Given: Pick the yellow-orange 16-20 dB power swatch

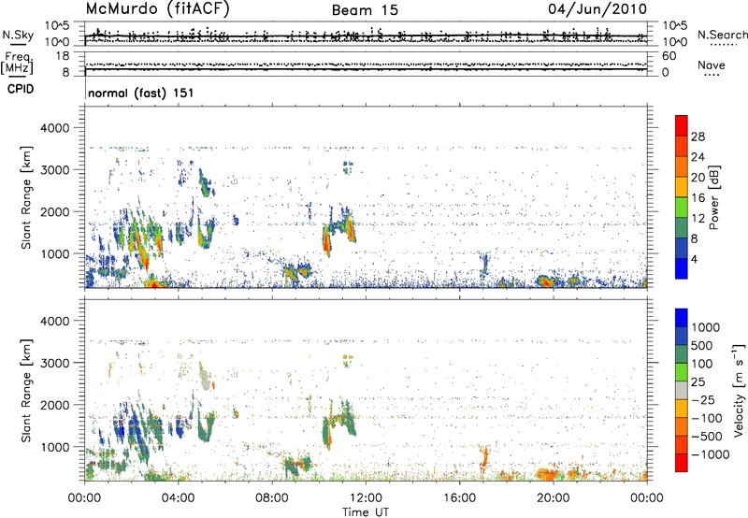Looking at the screenshot, I should [682, 187].
